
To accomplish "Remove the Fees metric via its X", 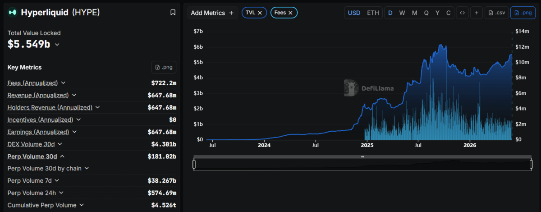I will coord(290,13).
